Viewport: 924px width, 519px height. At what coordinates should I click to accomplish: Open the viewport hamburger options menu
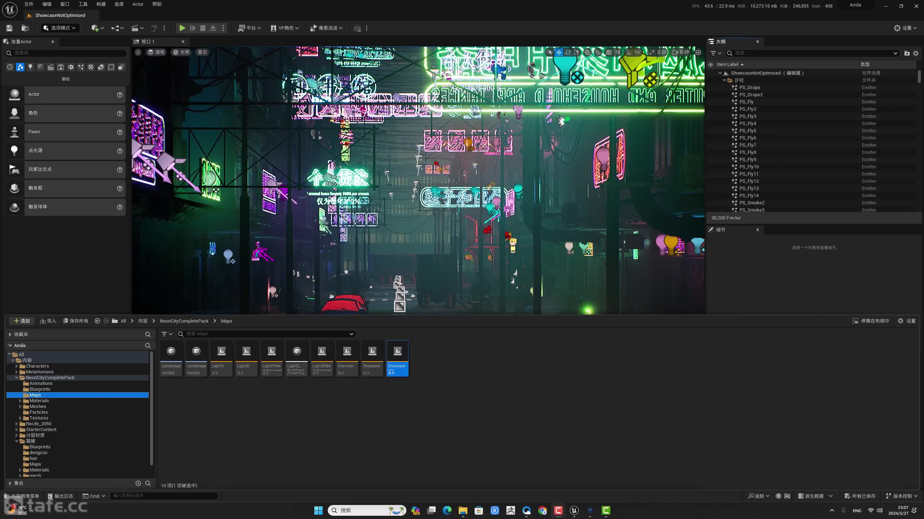coord(138,52)
